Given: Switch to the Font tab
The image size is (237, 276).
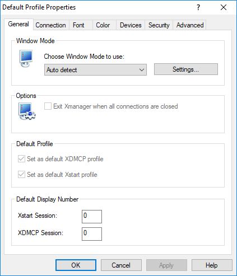Looking at the screenshot, I should click(78, 25).
